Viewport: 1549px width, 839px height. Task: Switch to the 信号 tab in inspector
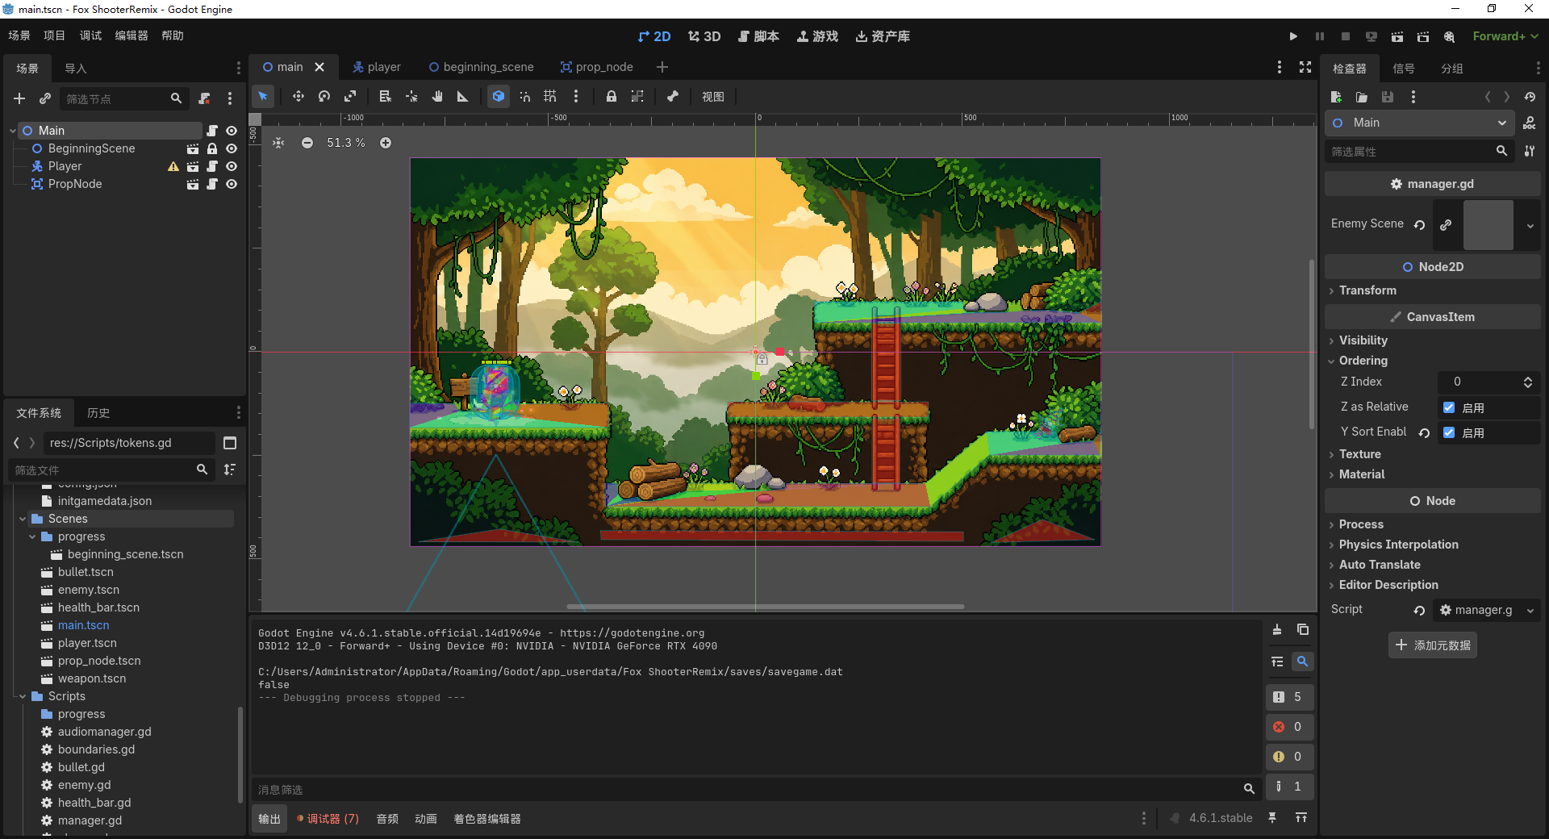point(1404,69)
